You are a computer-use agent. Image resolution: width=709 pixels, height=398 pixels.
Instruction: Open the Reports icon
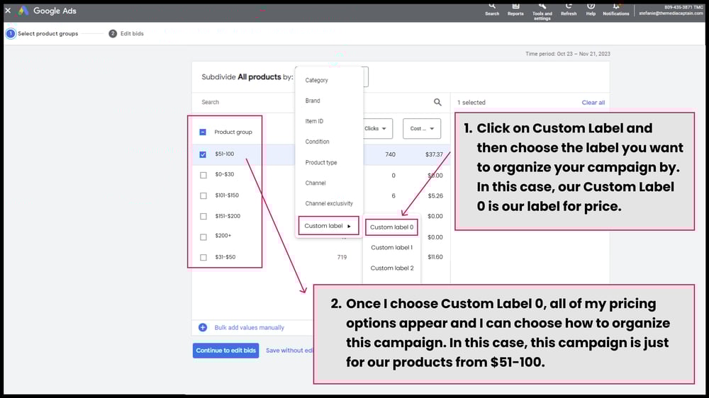point(515,9)
